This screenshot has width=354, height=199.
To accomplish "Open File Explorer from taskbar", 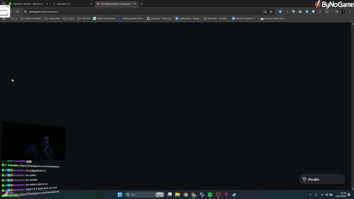I will [x=178, y=195].
